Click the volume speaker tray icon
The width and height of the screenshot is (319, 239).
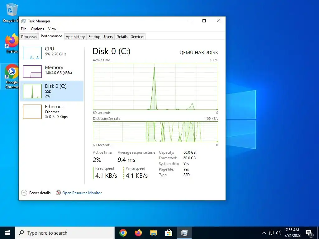279,233
